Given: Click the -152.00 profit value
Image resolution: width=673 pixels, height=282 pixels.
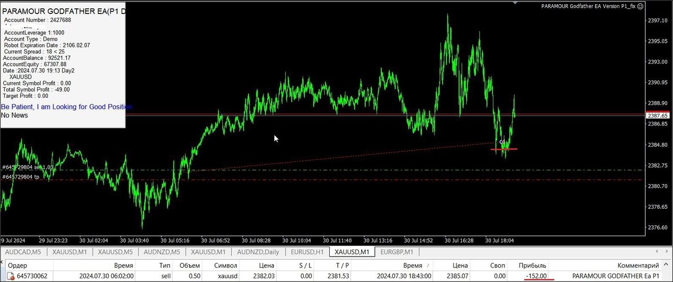Looking at the screenshot, I should coord(536,276).
